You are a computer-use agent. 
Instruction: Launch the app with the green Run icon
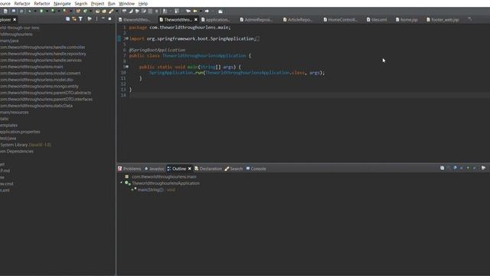click(41, 11)
